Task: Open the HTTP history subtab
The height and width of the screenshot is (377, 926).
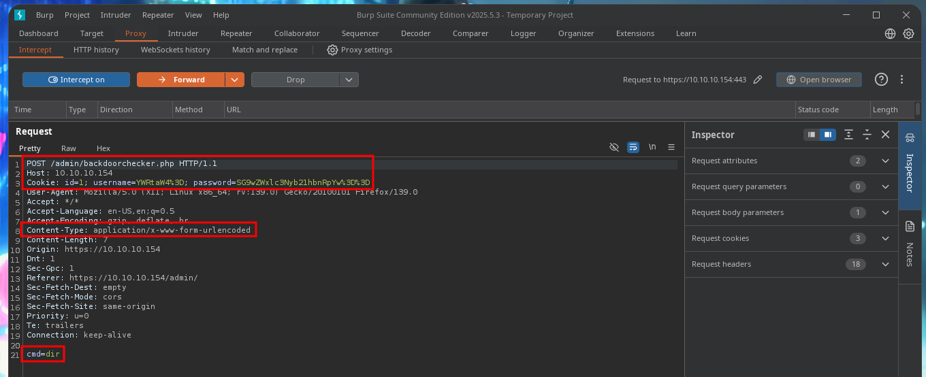Action: coord(96,50)
